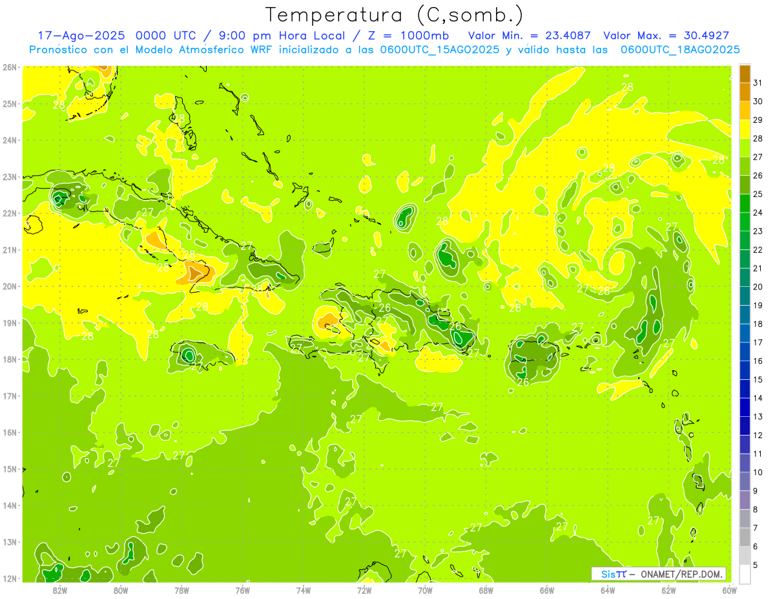The image size is (775, 599).
Task: Click the "82W" longitude axis label
Action: [60, 590]
